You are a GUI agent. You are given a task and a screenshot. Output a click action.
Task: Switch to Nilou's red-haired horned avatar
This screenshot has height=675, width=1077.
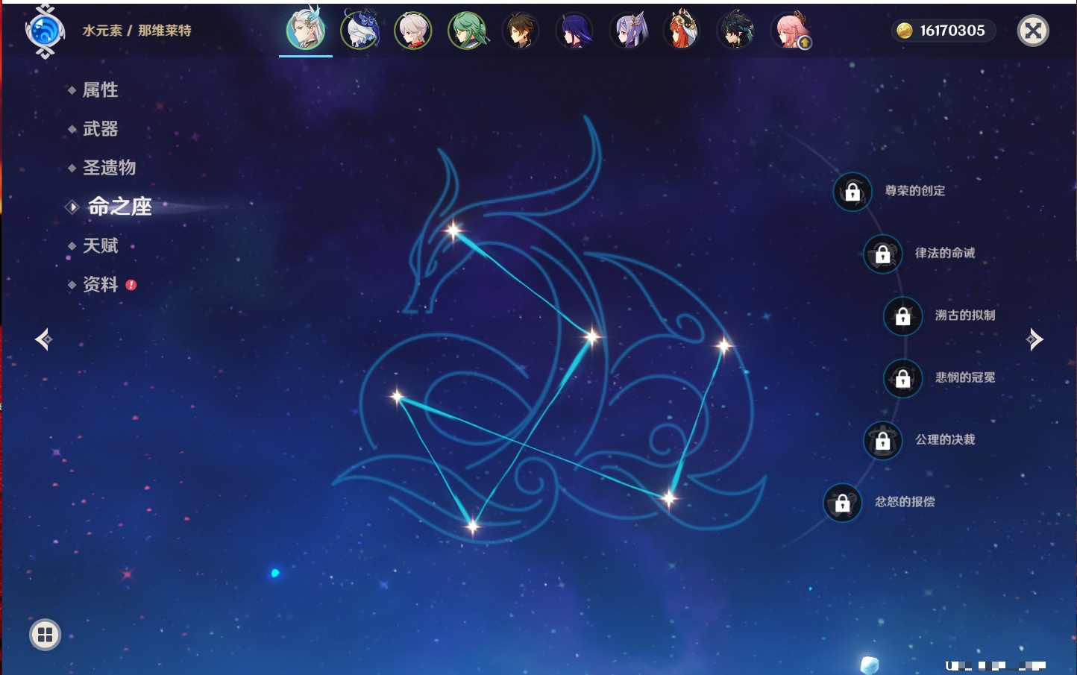(682, 31)
